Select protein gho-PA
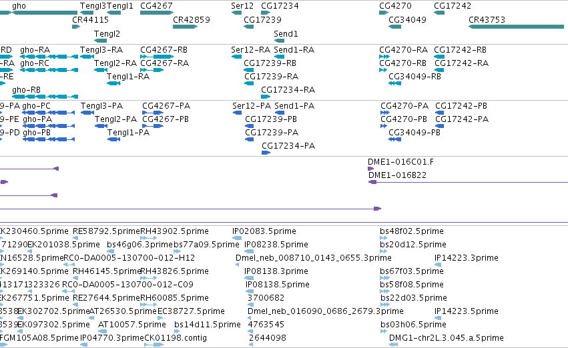The width and height of the screenshot is (568, 348). [37, 119]
